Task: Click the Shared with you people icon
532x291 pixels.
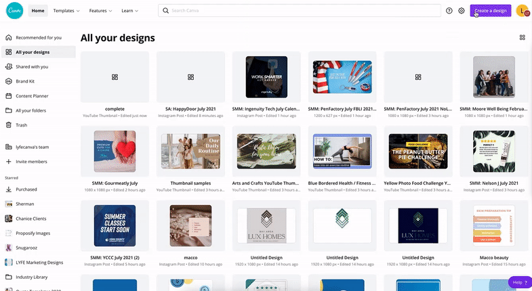Action: pos(9,66)
